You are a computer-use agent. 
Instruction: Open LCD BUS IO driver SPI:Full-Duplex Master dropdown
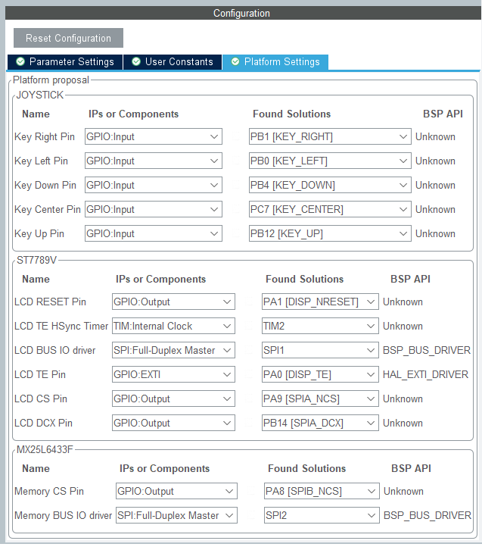pyautogui.click(x=173, y=350)
